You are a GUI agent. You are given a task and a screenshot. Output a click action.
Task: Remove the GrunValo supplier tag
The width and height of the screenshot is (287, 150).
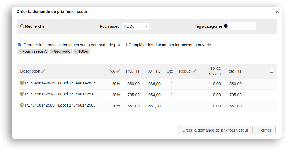(x=52, y=51)
